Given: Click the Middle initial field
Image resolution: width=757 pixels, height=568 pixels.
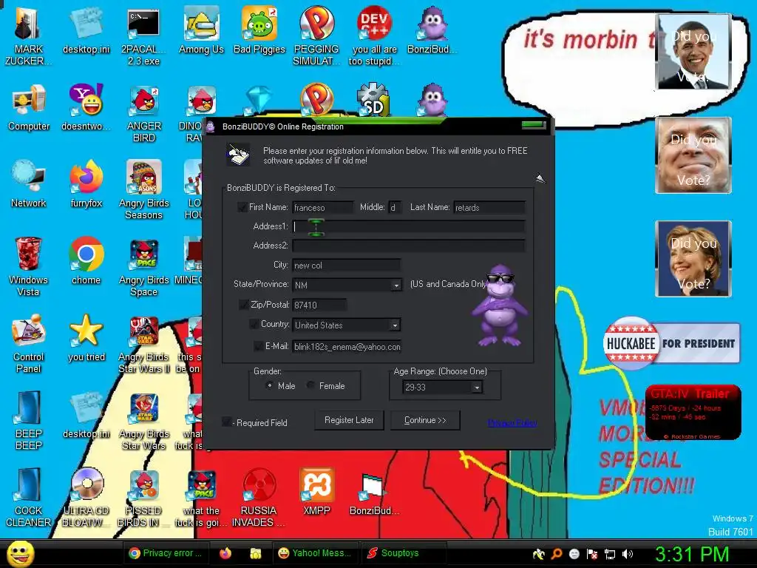Looking at the screenshot, I should click(395, 208).
